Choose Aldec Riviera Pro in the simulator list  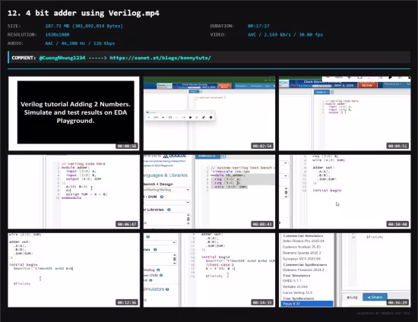pyautogui.click(x=304, y=241)
